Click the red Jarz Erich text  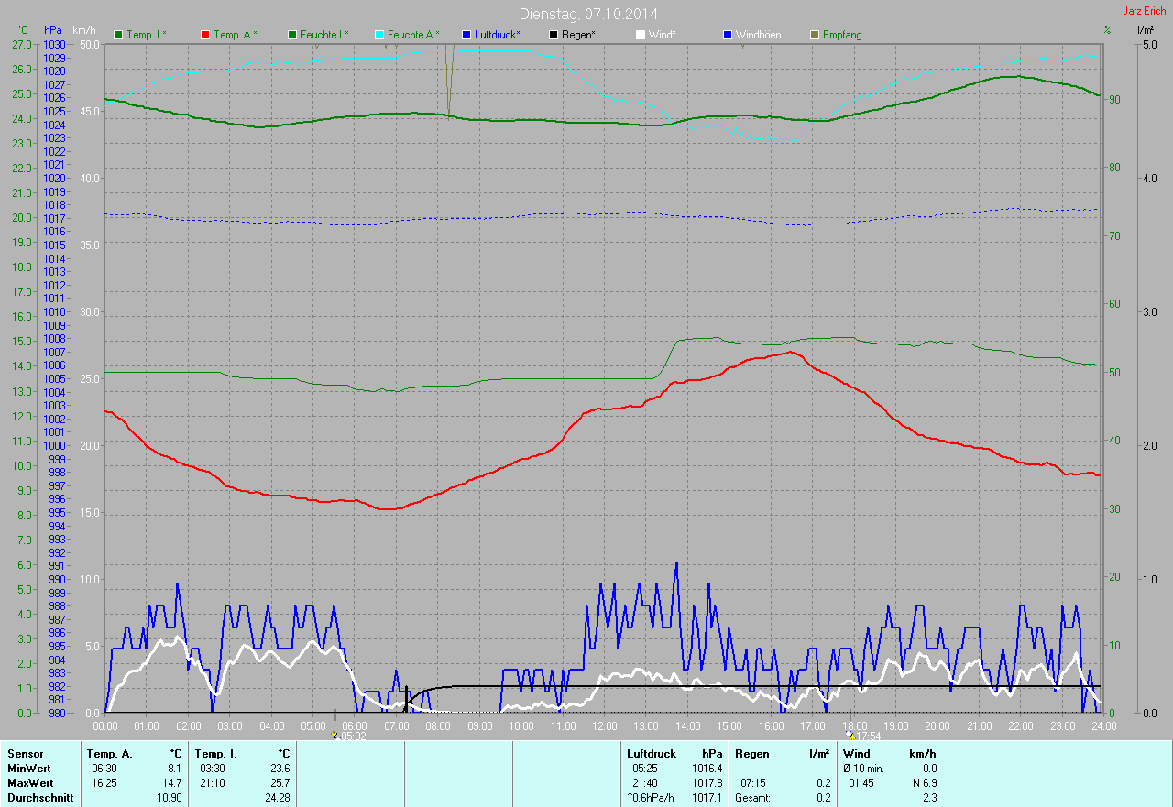(1145, 11)
